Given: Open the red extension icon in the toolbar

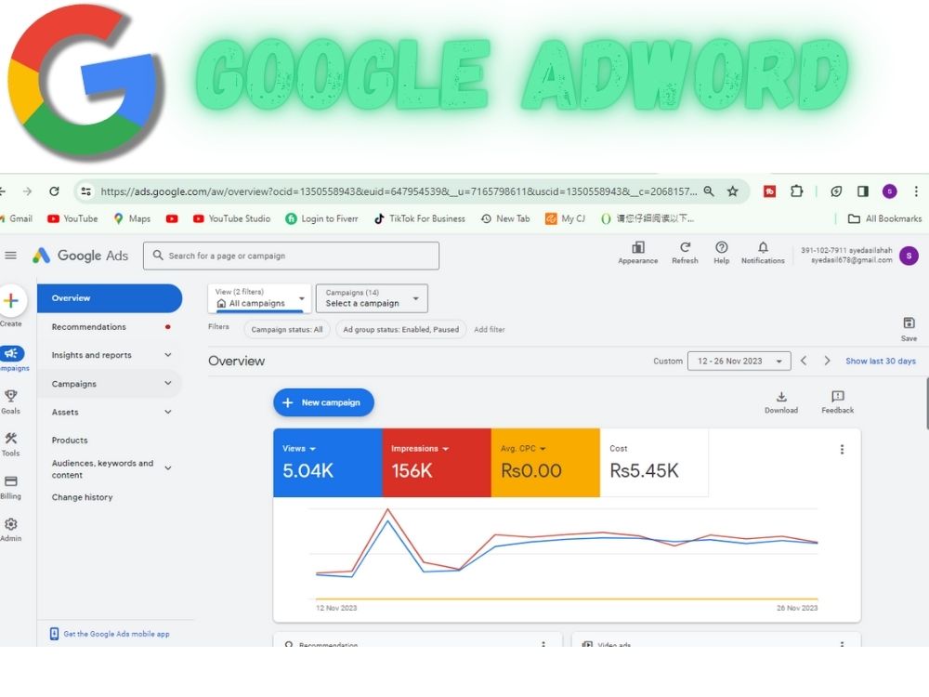Looking at the screenshot, I should click(769, 191).
